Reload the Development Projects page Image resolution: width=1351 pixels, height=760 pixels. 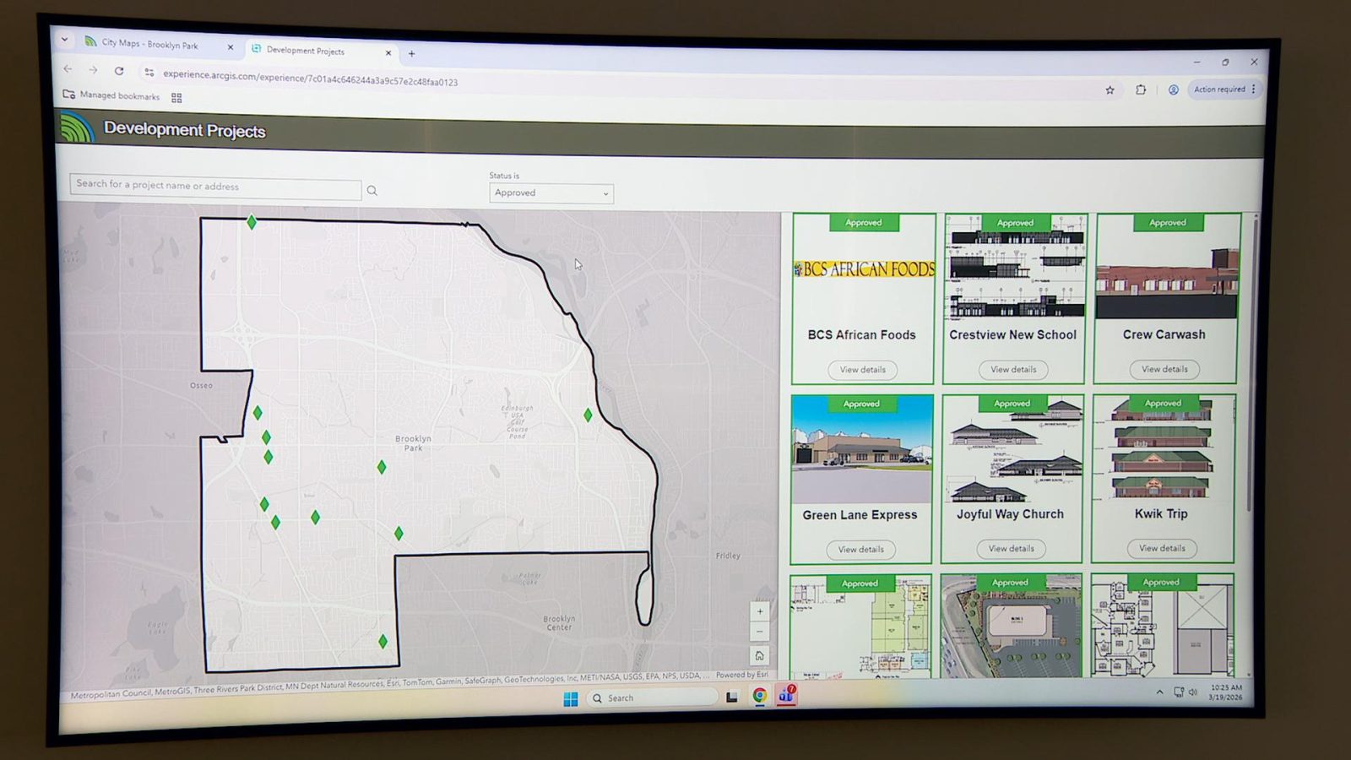pos(117,72)
